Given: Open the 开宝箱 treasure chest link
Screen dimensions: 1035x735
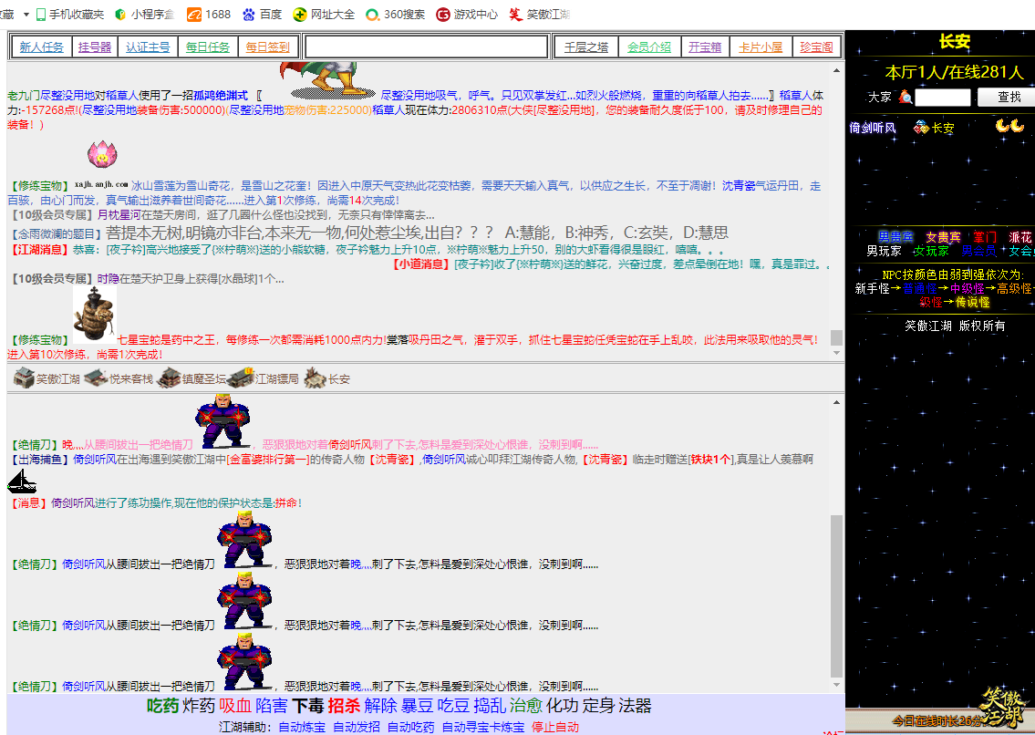Looking at the screenshot, I should click(704, 47).
